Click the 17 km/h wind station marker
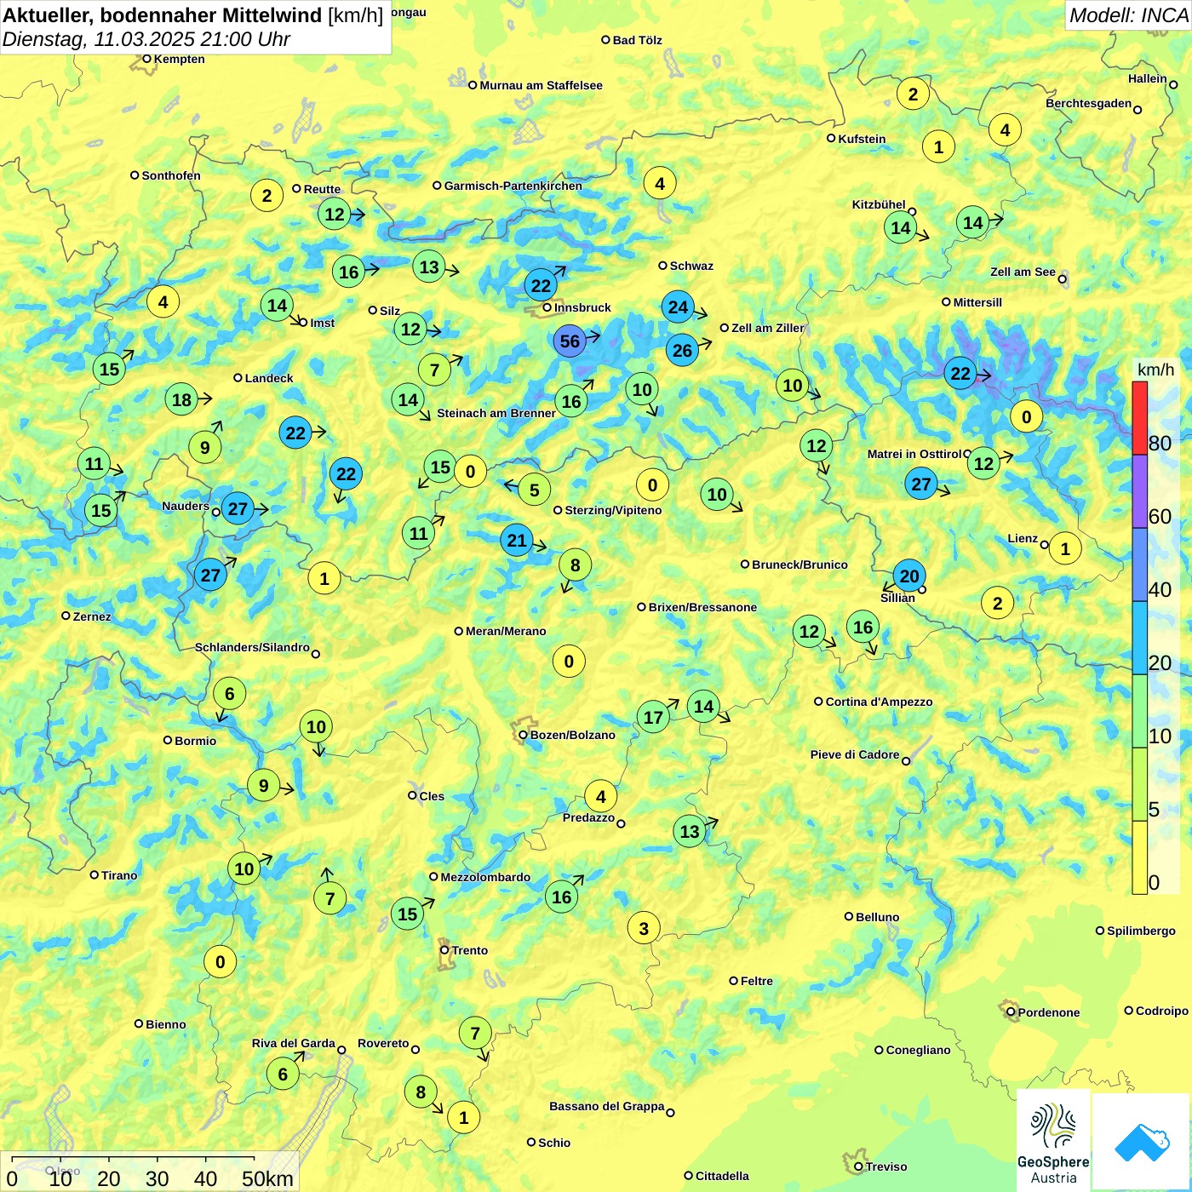1192x1192 pixels. (x=653, y=717)
